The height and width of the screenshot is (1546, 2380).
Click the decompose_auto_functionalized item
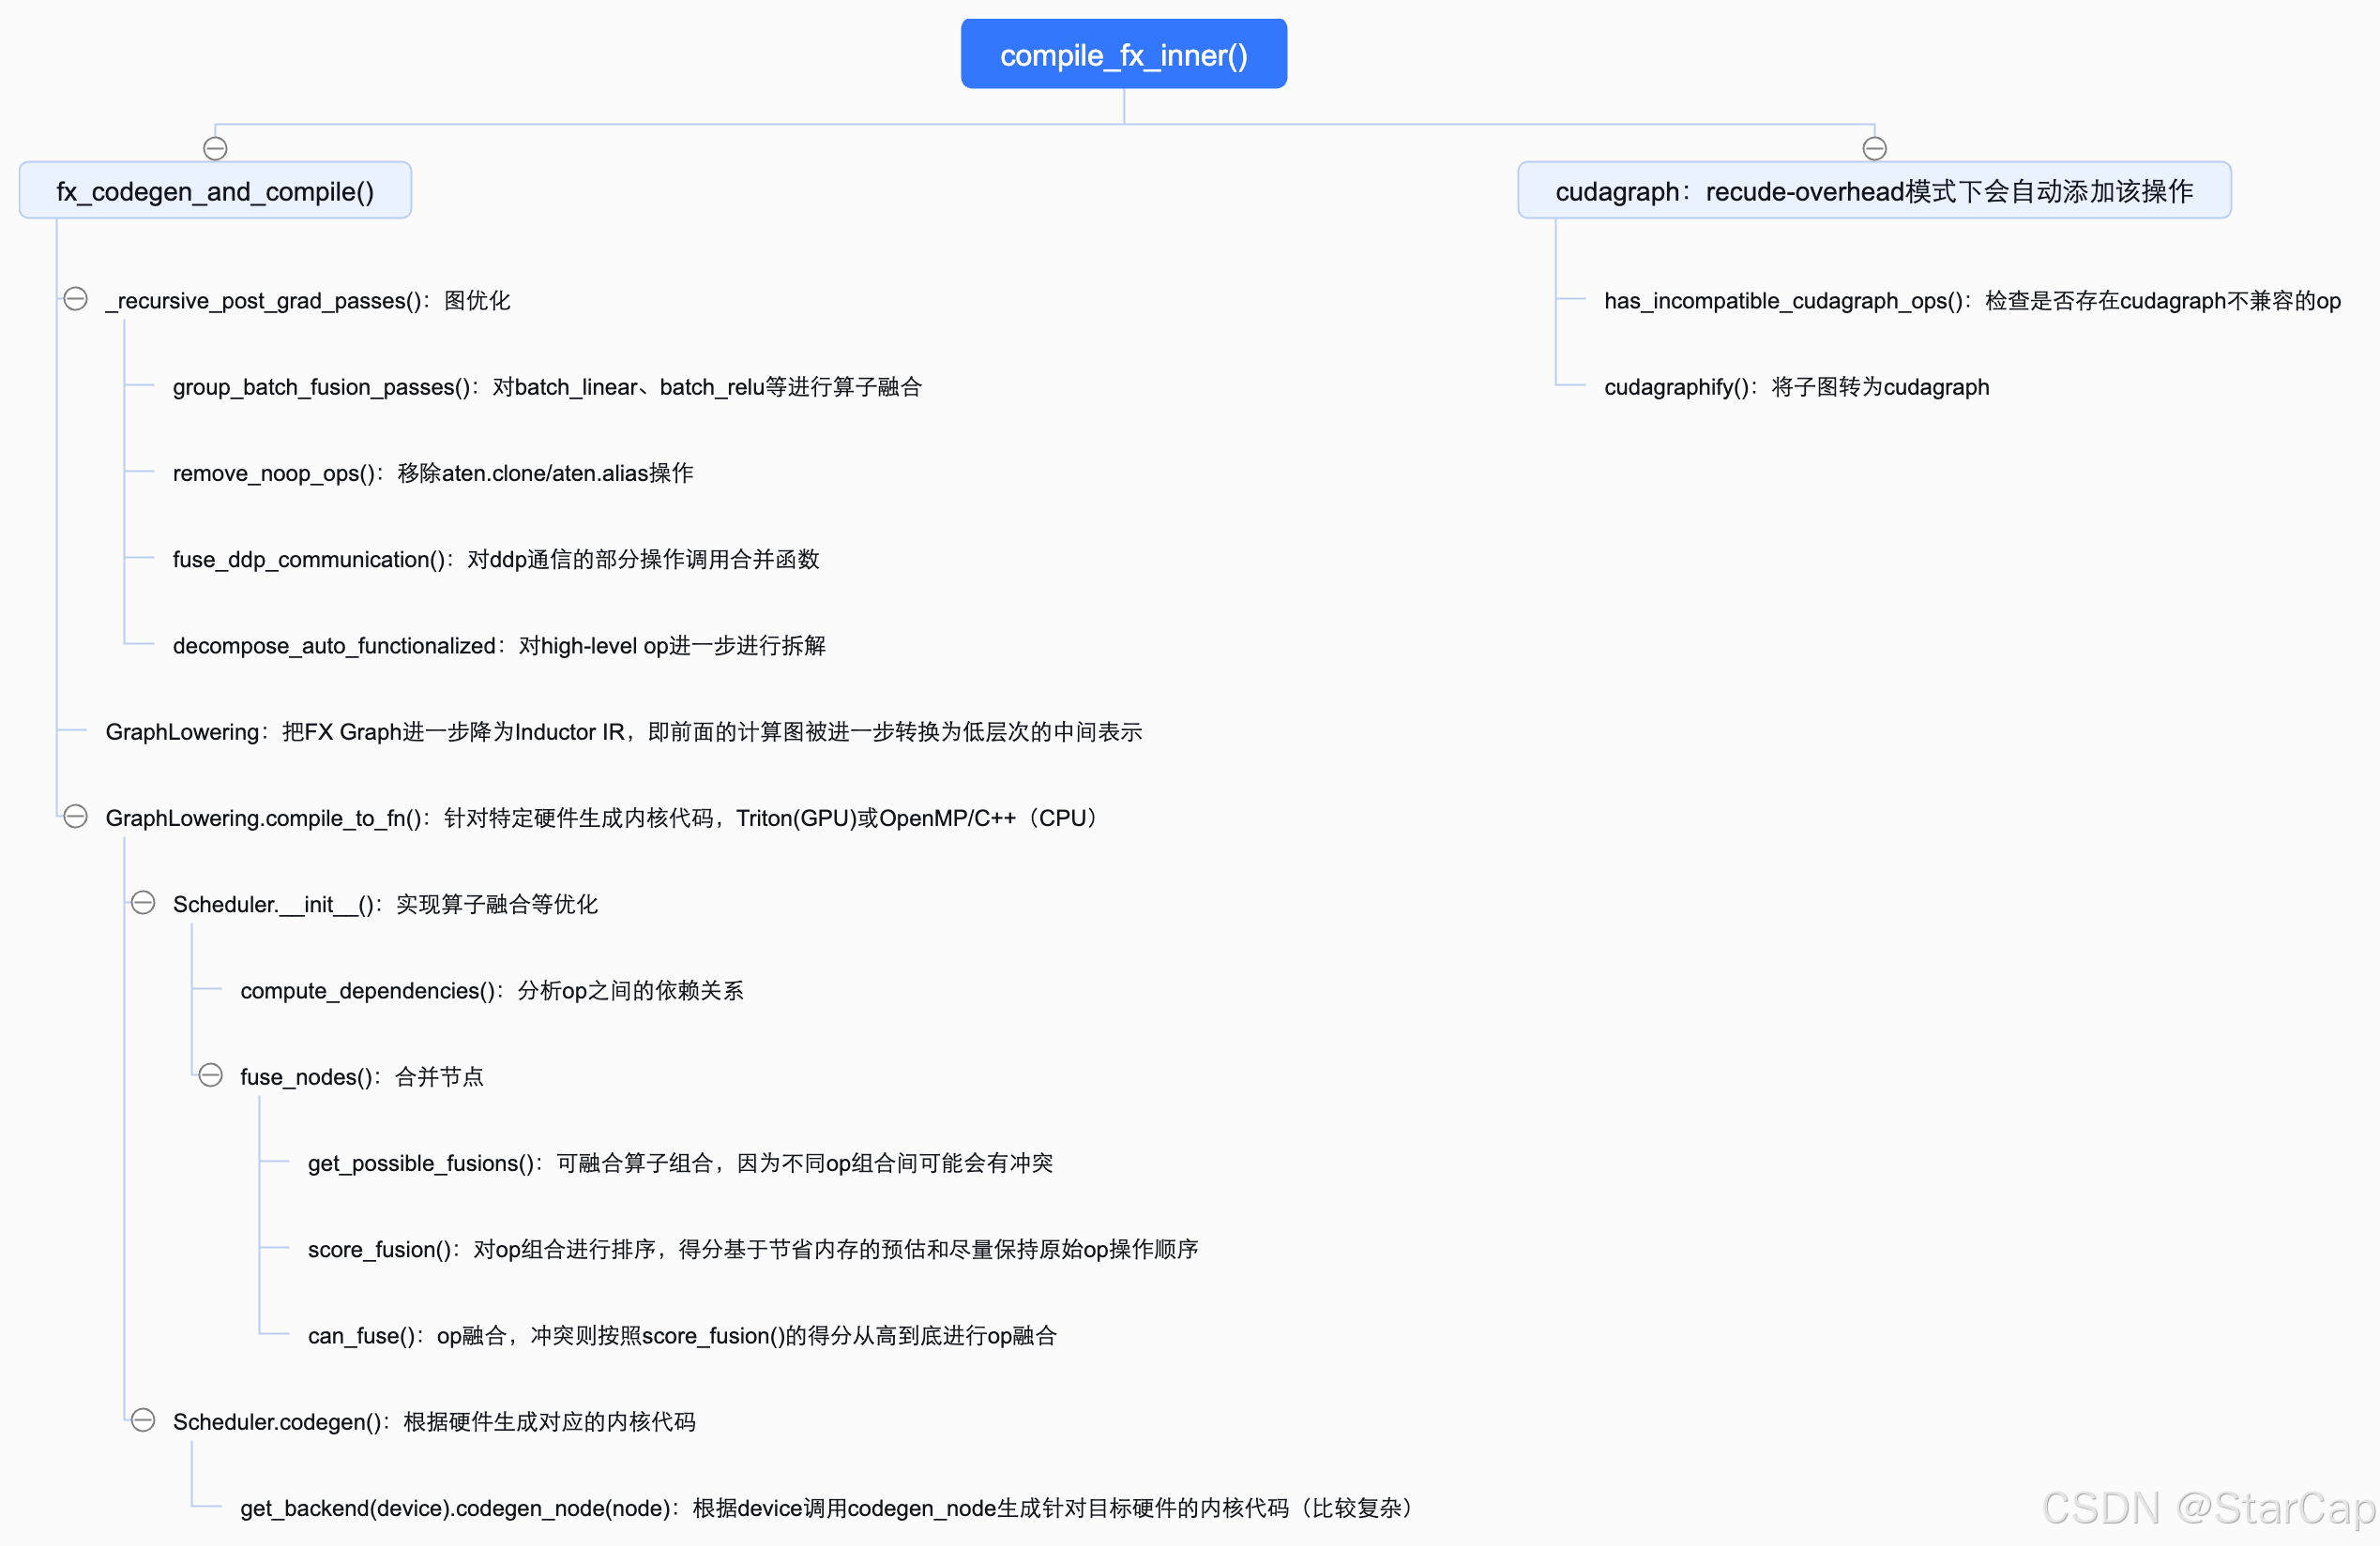click(498, 646)
